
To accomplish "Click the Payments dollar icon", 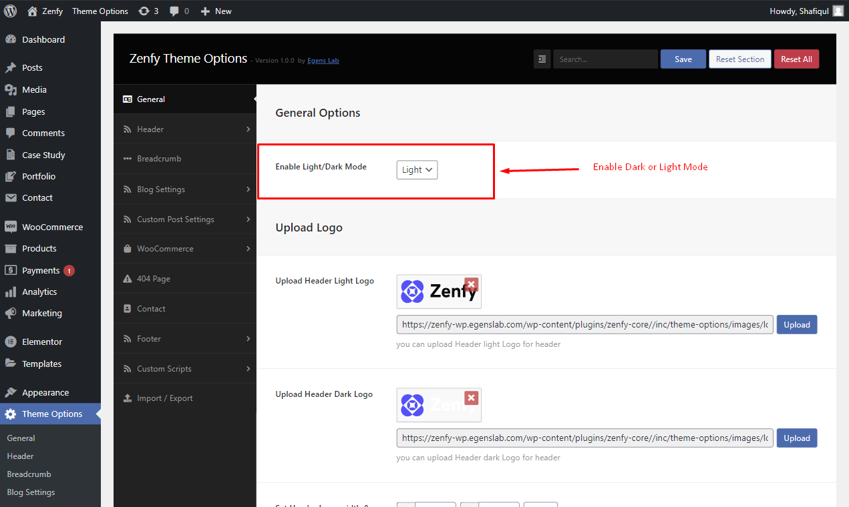I will click(x=10, y=270).
